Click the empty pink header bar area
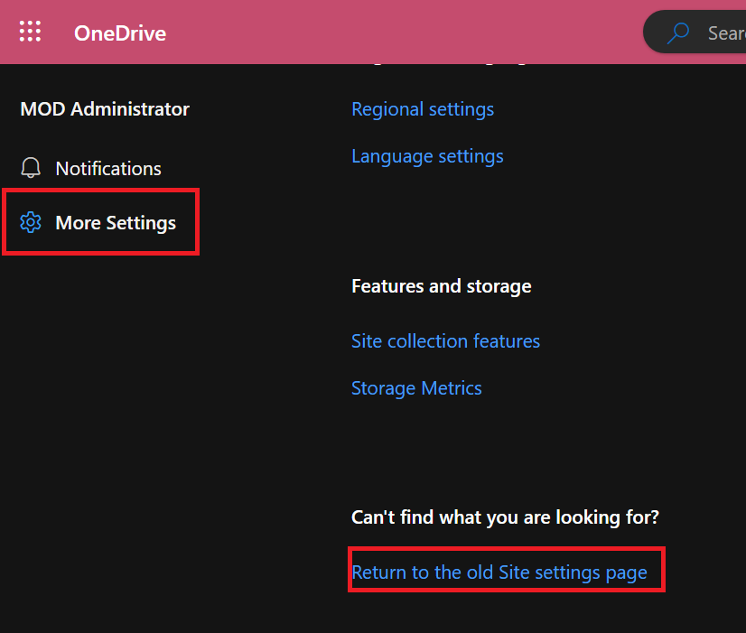The width and height of the screenshot is (746, 633). (x=406, y=32)
